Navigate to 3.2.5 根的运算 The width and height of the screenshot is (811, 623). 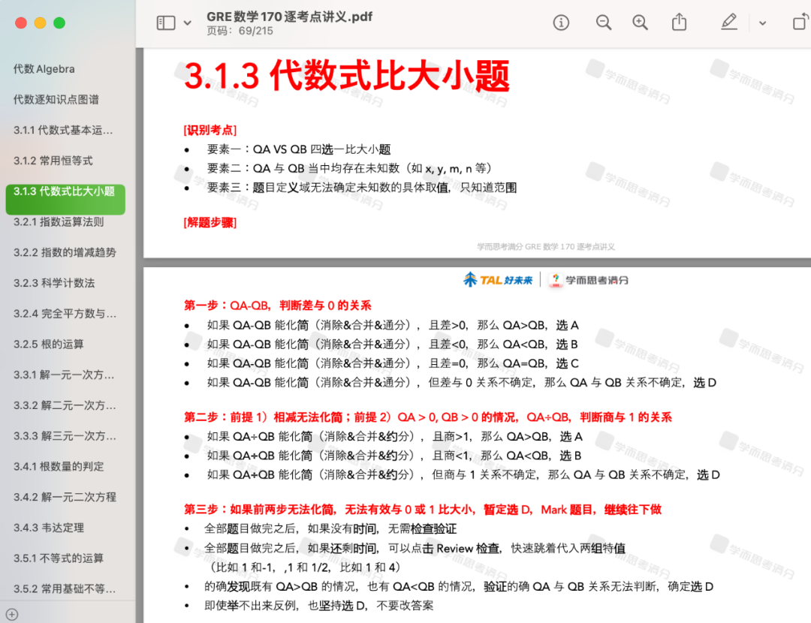49,345
